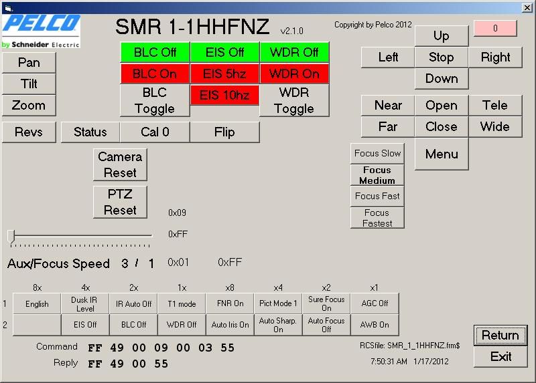
Task: Click the Auto Focus Off cell
Action: [x=326, y=325]
